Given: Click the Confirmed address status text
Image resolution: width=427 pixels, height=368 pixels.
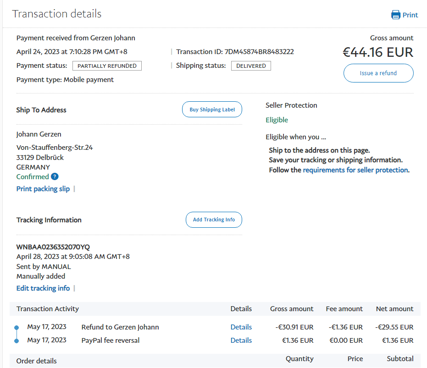Looking at the screenshot, I should pyautogui.click(x=32, y=177).
